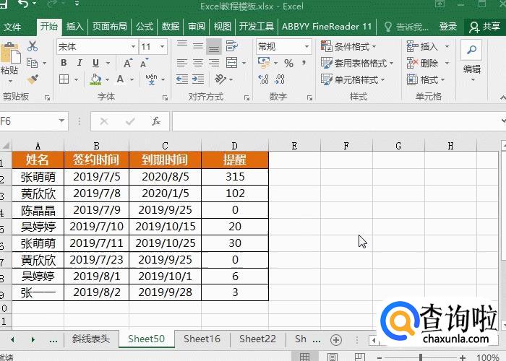Image resolution: width=506 pixels, height=361 pixels.
Task: Toggle bold formatting
Action: [x=64, y=64]
